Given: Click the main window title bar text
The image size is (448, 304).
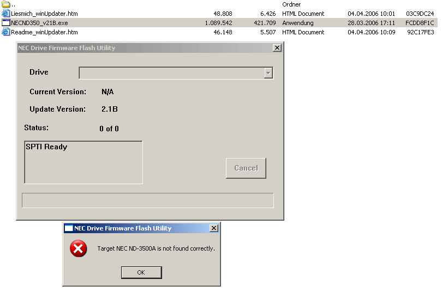Looking at the screenshot, I should [67, 47].
